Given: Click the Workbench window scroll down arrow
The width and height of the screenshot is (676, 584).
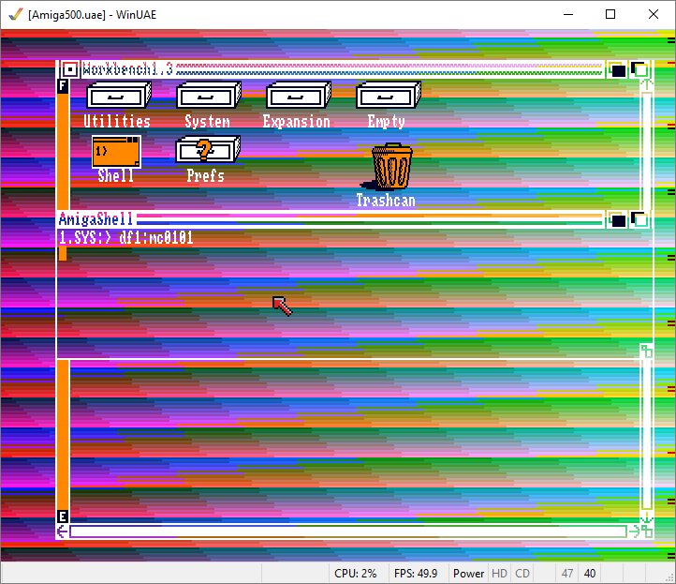Looking at the screenshot, I should [x=646, y=518].
